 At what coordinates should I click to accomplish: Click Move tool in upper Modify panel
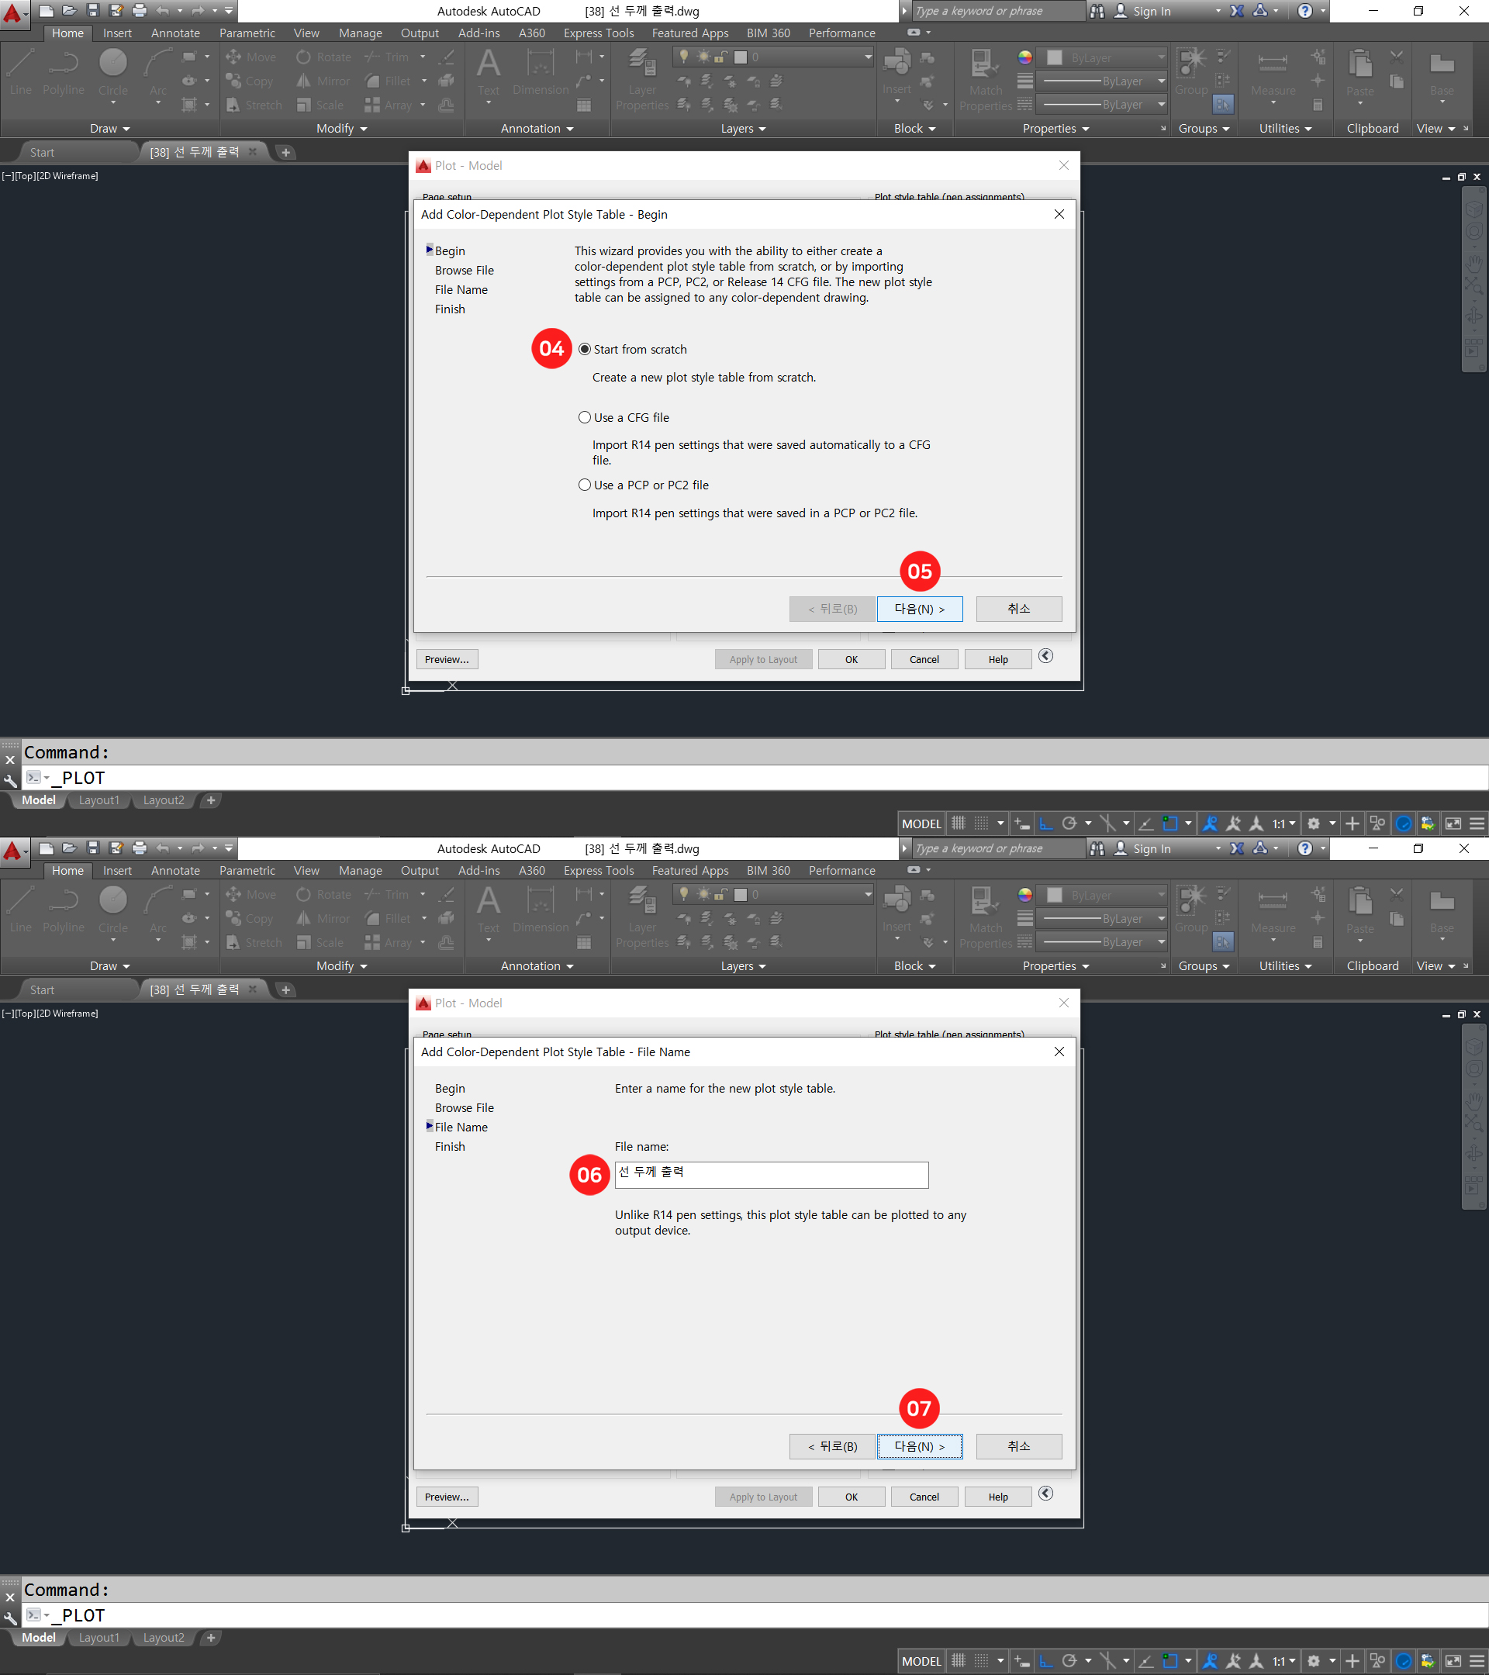[250, 57]
